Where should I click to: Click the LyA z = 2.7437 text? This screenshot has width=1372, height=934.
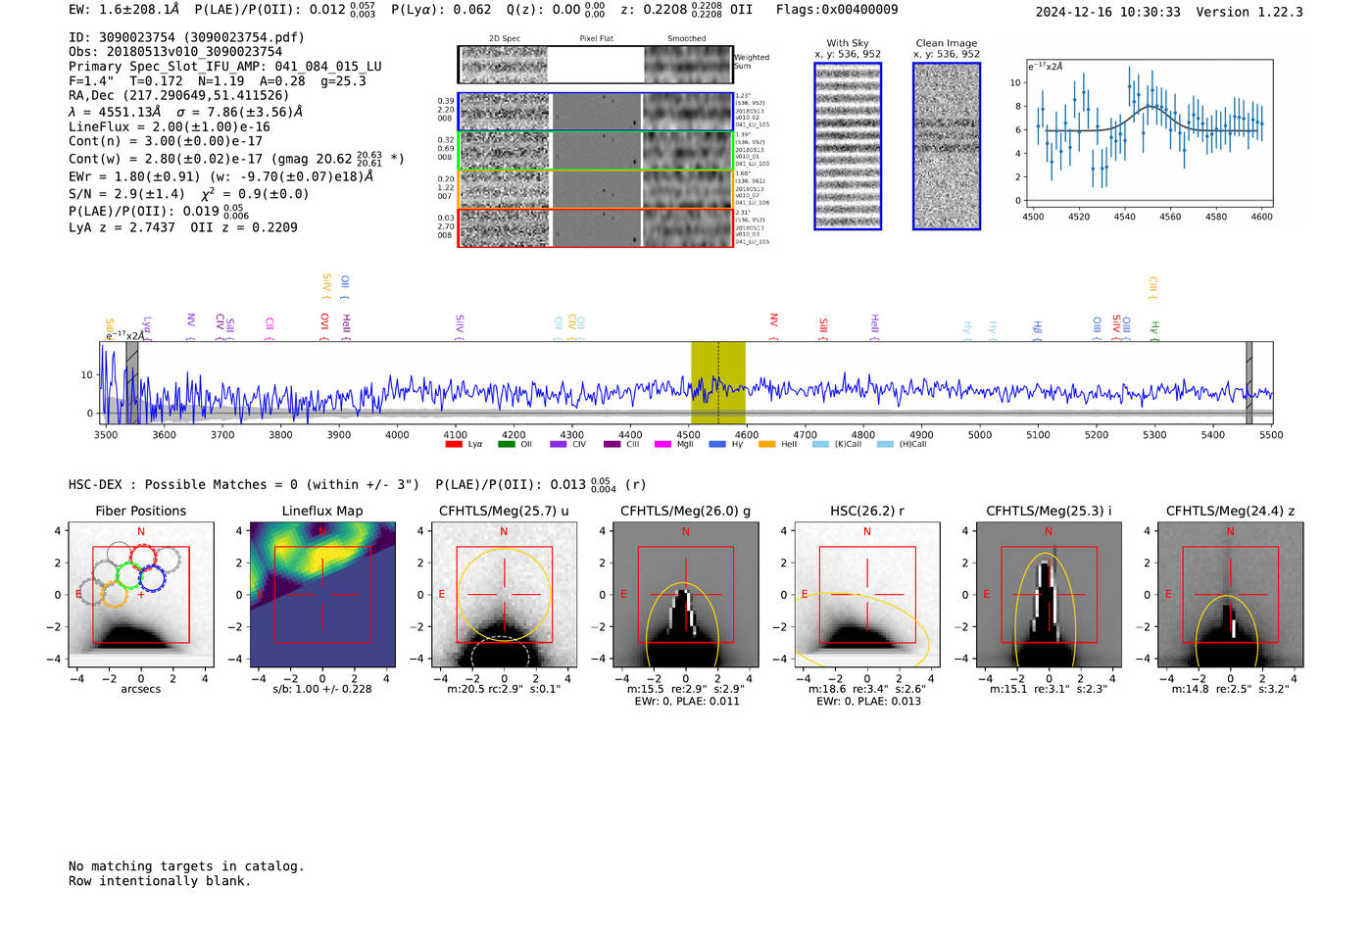pos(122,227)
